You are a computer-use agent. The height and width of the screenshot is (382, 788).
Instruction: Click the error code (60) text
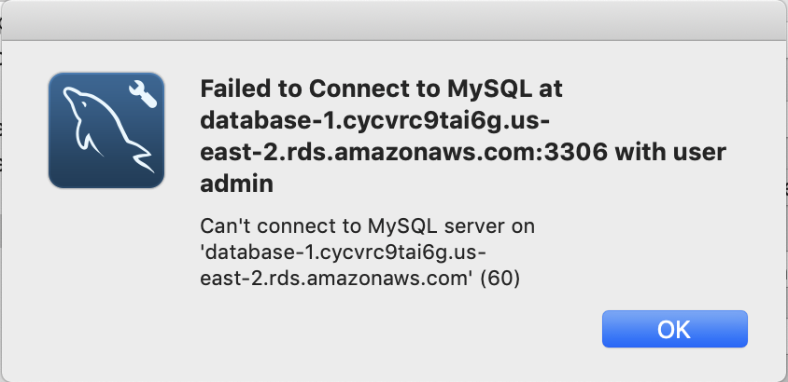pyautogui.click(x=500, y=280)
